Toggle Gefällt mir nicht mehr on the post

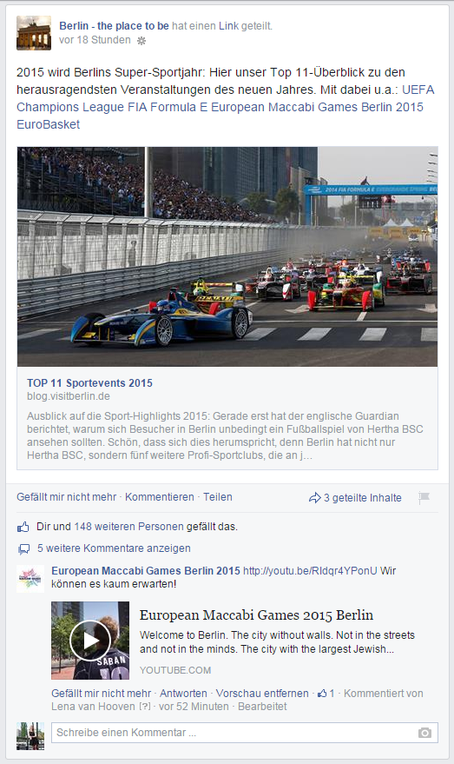pos(66,497)
